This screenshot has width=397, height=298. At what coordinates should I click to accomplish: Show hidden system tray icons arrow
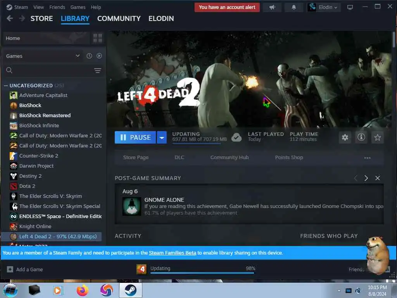[x=339, y=291]
